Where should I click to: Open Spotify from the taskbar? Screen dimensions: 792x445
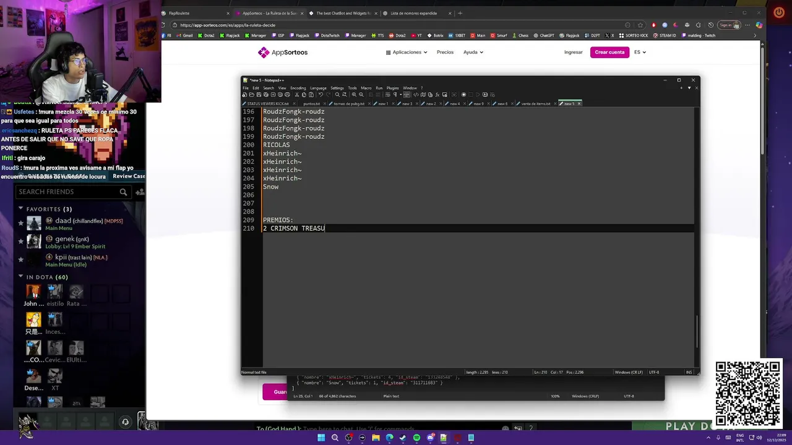click(416, 438)
